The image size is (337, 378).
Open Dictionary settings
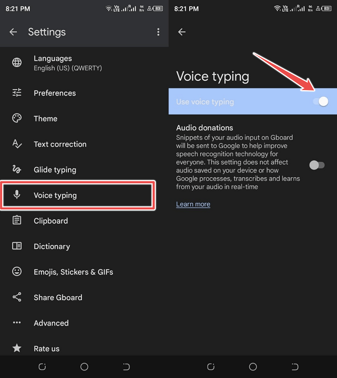pos(84,246)
